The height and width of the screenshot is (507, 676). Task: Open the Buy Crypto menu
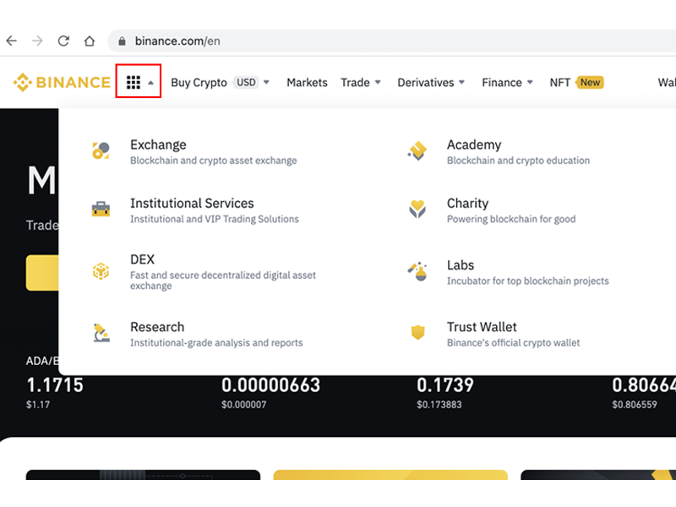(199, 82)
